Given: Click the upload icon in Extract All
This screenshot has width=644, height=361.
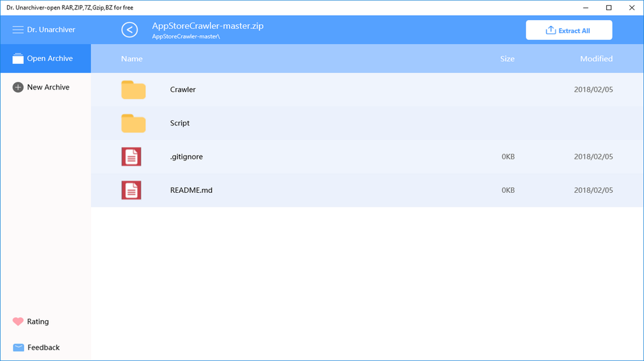Looking at the screenshot, I should (x=551, y=30).
